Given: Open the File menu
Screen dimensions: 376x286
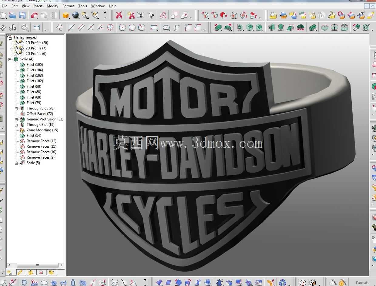Looking at the screenshot, I should pyautogui.click(x=5, y=6).
